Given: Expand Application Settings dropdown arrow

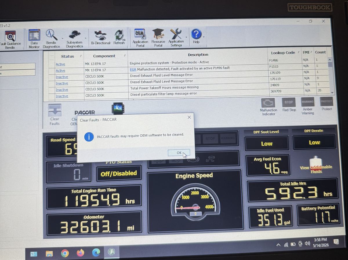Looking at the screenshot, I should [186, 37].
